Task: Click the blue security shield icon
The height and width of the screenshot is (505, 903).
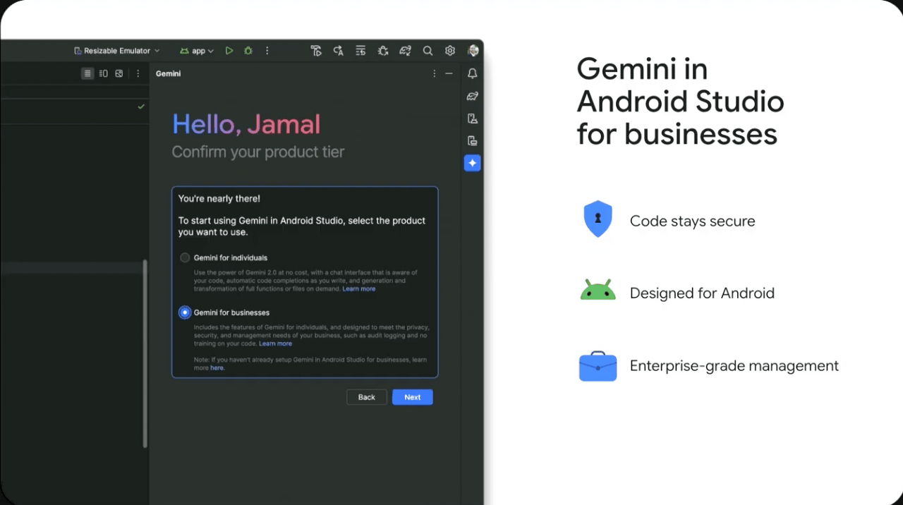Action: [598, 219]
